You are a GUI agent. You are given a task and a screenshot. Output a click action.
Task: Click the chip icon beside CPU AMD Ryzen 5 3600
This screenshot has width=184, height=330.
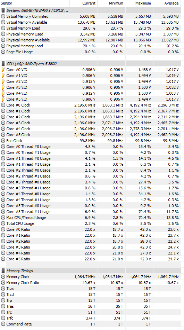click(x=3, y=64)
